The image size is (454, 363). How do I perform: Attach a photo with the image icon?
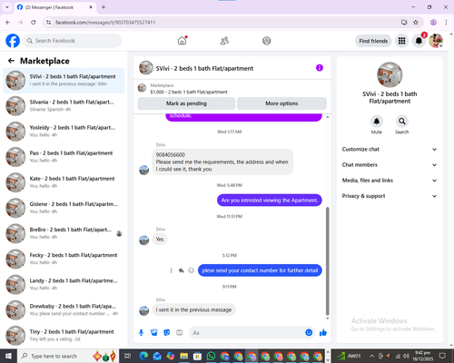tap(154, 333)
